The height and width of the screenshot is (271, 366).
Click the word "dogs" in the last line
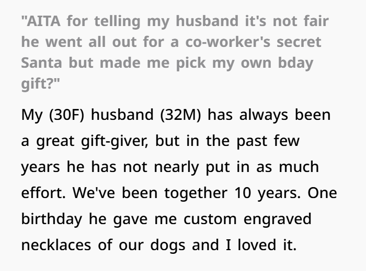tap(168, 245)
